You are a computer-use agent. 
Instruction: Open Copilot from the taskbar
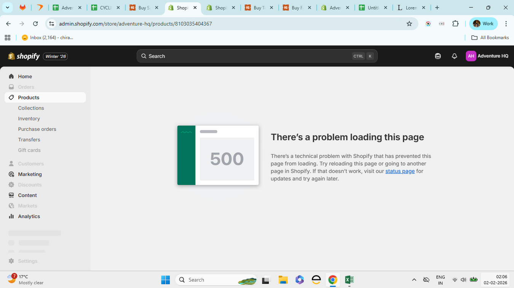[300, 280]
